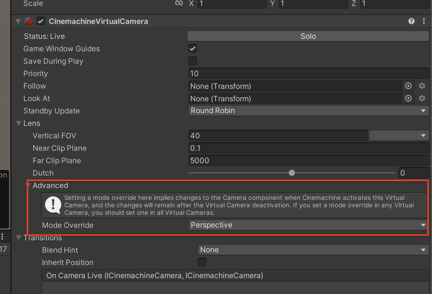
Task: Click the Dutch property label
Action: pyautogui.click(x=43, y=173)
